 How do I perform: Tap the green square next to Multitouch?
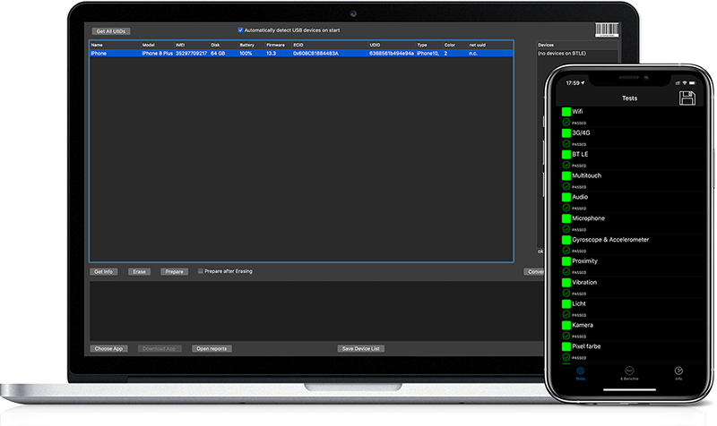(566, 175)
